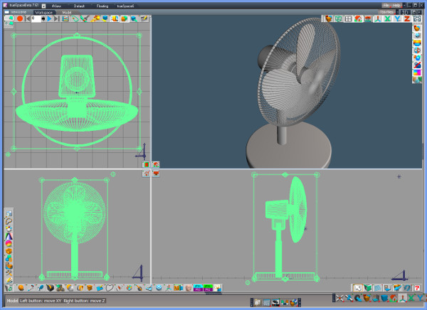Click the 3D button near Tbs Files
Screen dimensions: 427x310
[x=405, y=12]
